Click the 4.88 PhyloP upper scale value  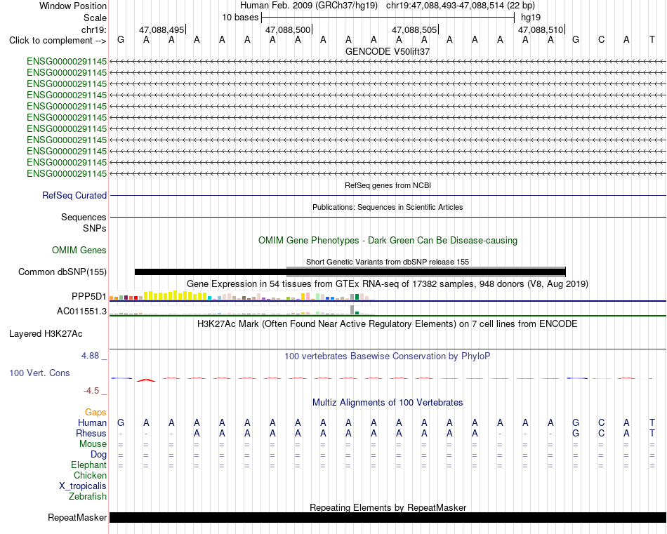[90, 356]
